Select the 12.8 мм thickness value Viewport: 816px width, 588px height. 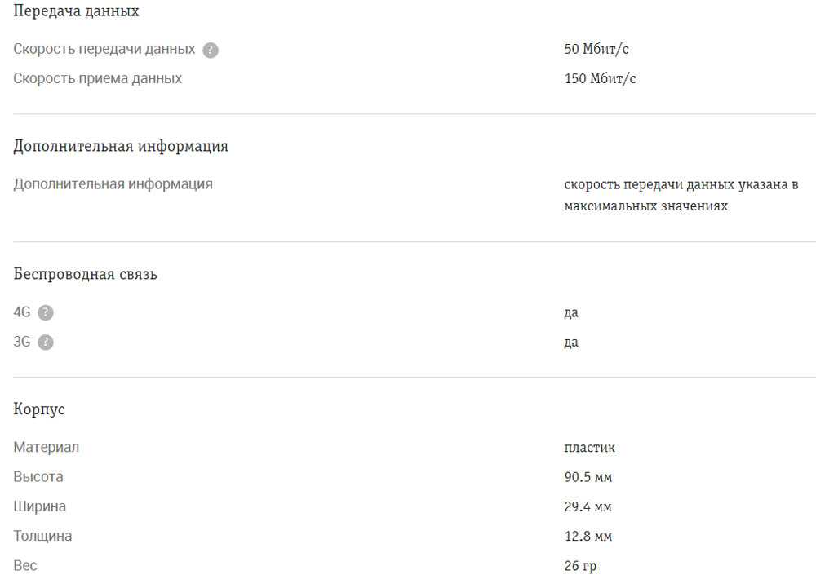pyautogui.click(x=588, y=536)
